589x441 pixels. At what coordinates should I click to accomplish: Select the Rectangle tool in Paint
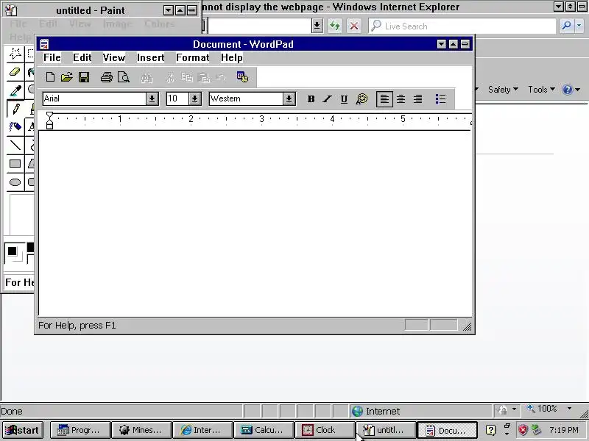[x=15, y=163]
